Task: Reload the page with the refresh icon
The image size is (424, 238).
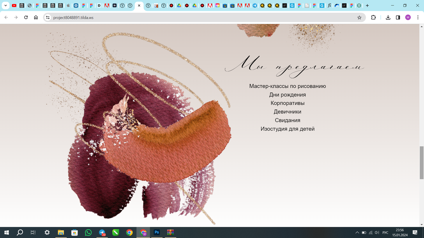Action: point(26,17)
